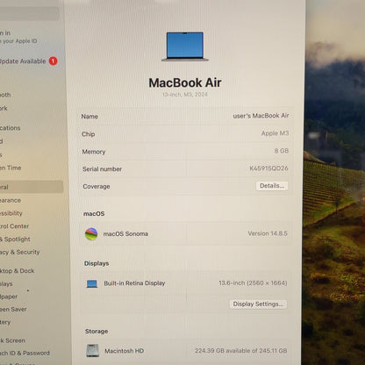Click the Macintosh HD drive icon
Viewport: 365px width, 365px height.
click(93, 350)
